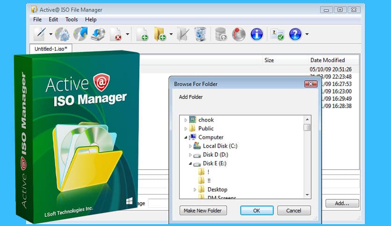Click the blue question mark help icon
The width and height of the screenshot is (391, 226).
[295, 34]
